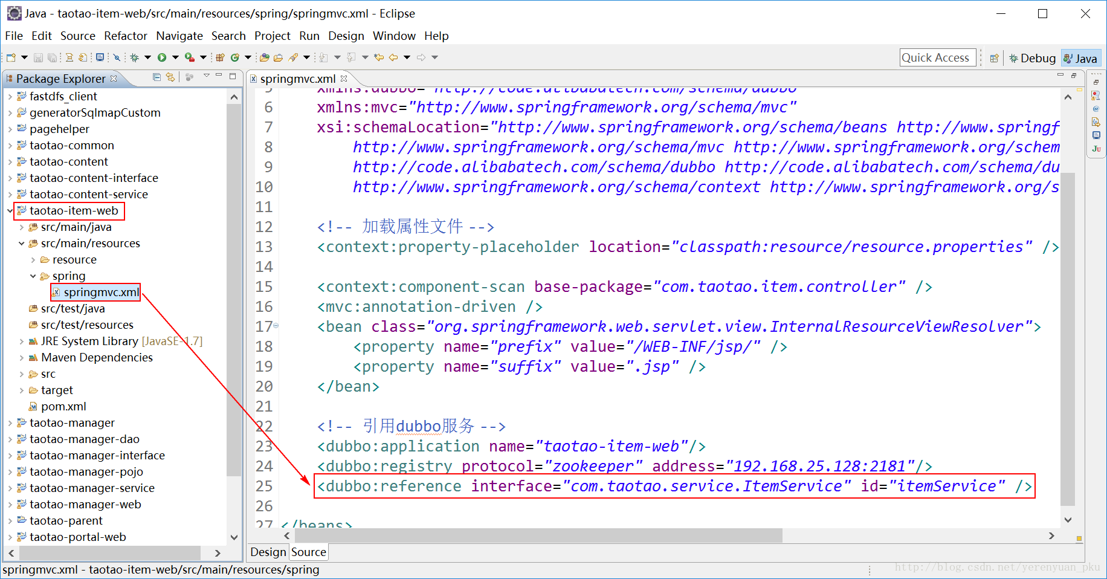Open dropdown arrow next to Run button
Viewport: 1107px width, 579px height.
tap(175, 57)
